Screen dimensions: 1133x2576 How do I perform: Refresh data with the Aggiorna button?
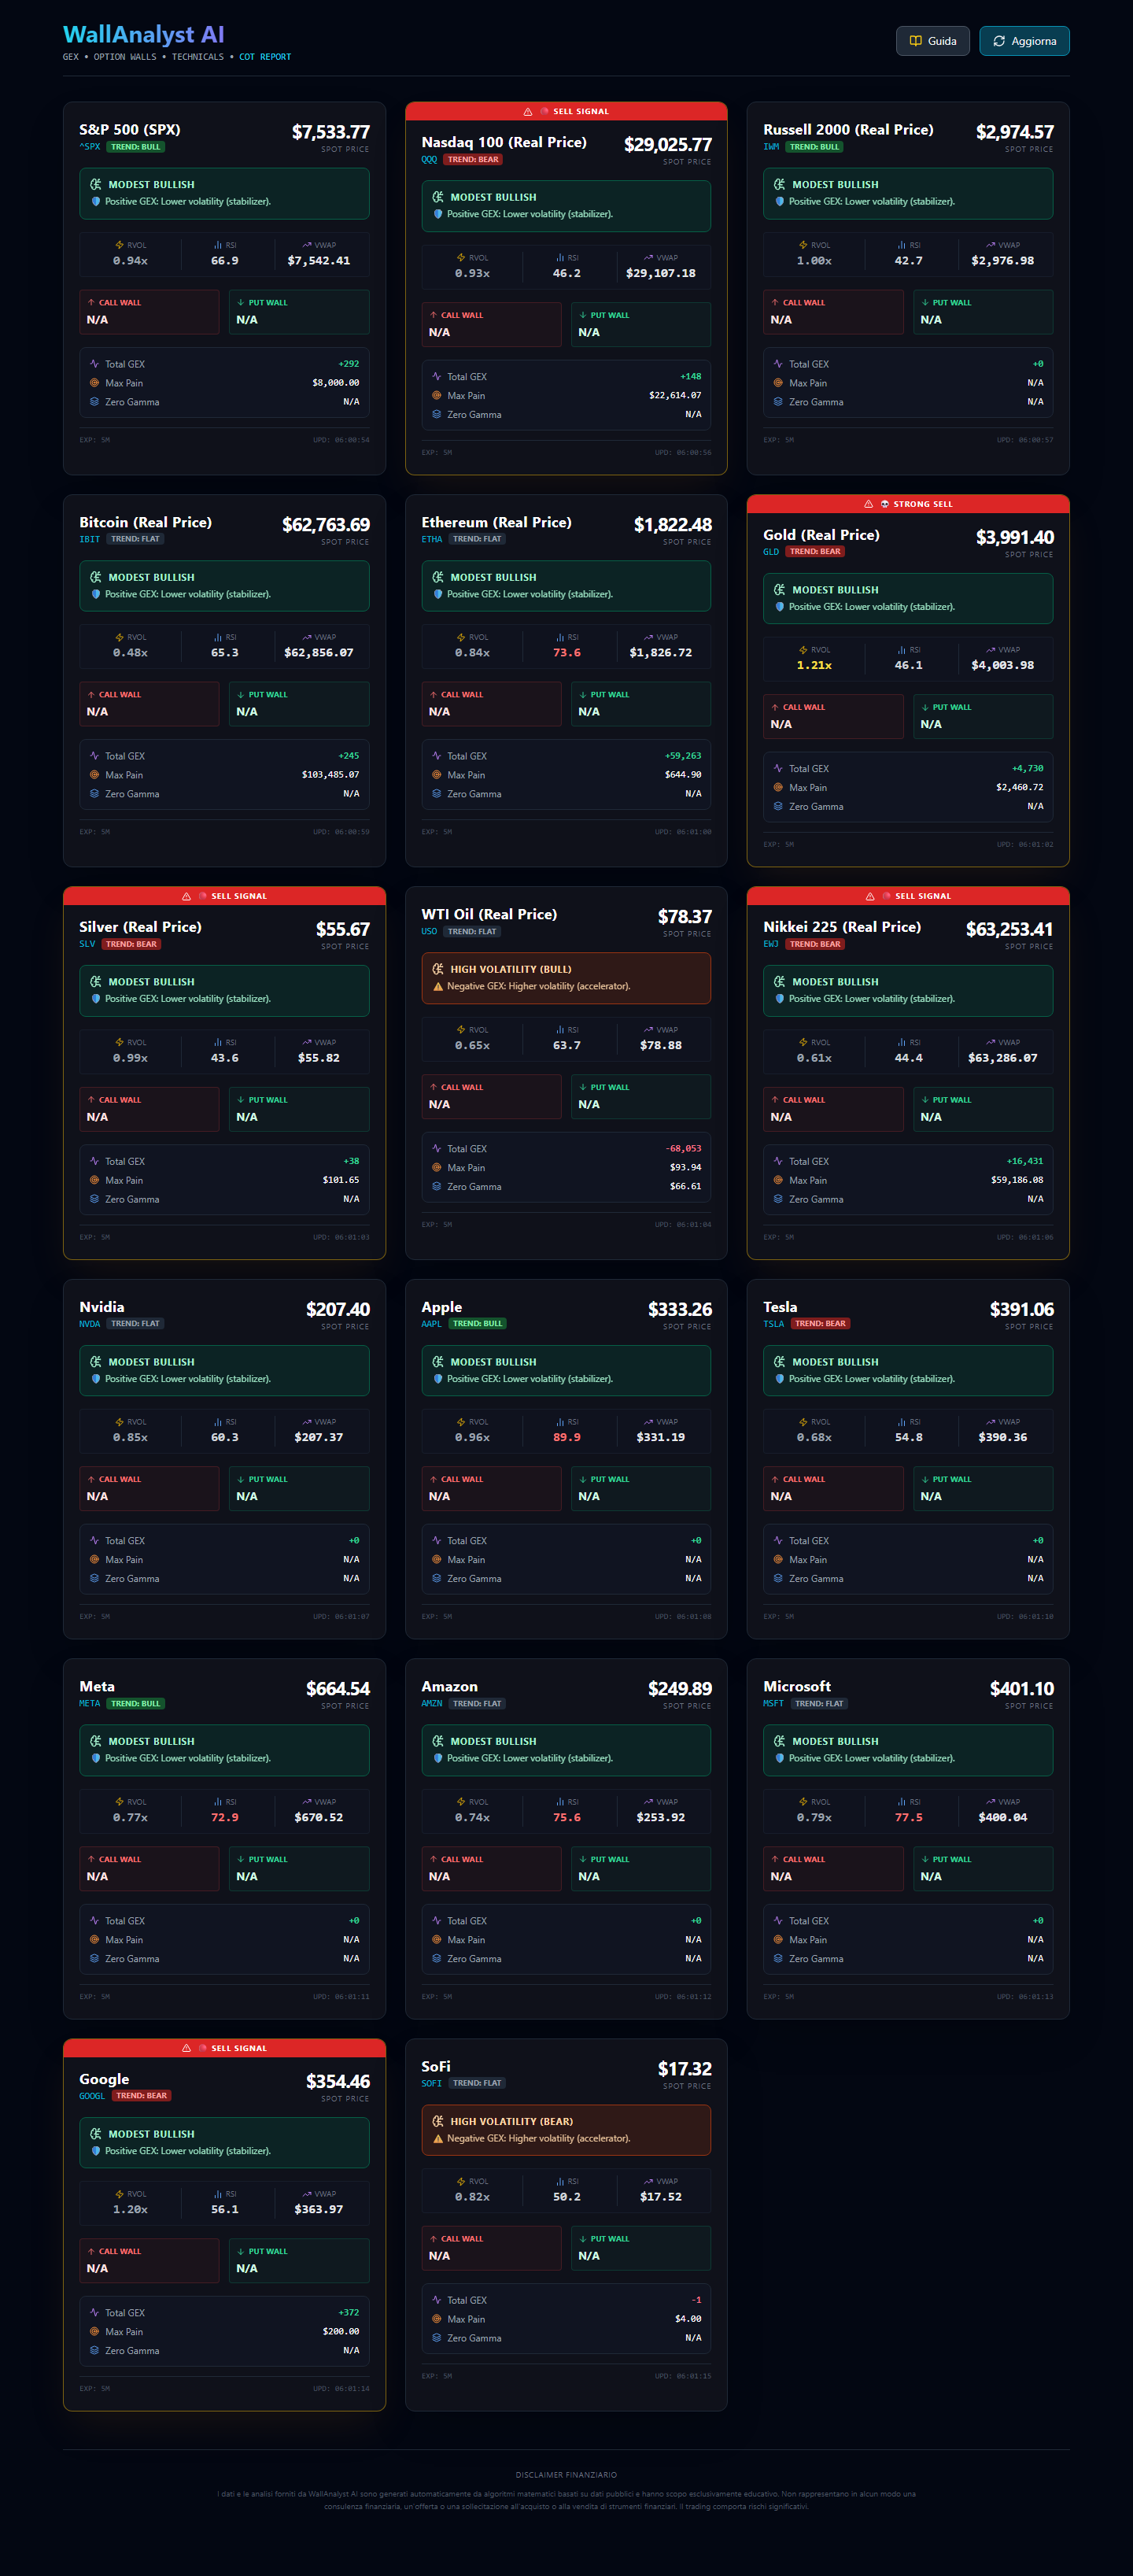(1024, 41)
